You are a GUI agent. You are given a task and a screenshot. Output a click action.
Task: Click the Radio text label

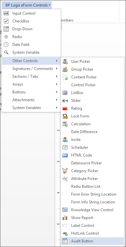[x=17, y=37]
